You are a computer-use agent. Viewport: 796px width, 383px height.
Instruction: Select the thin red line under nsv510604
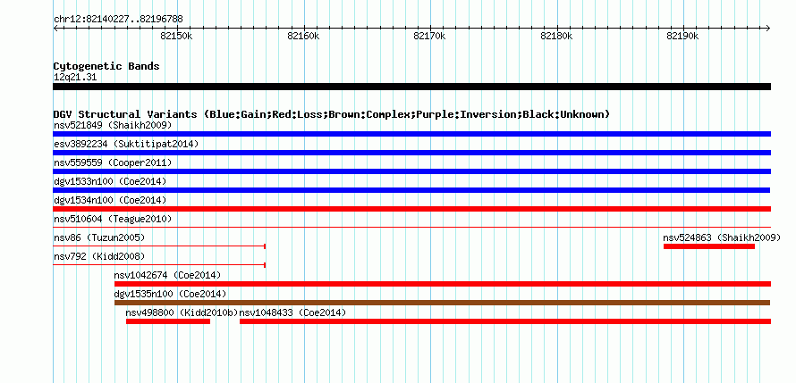click(411, 228)
